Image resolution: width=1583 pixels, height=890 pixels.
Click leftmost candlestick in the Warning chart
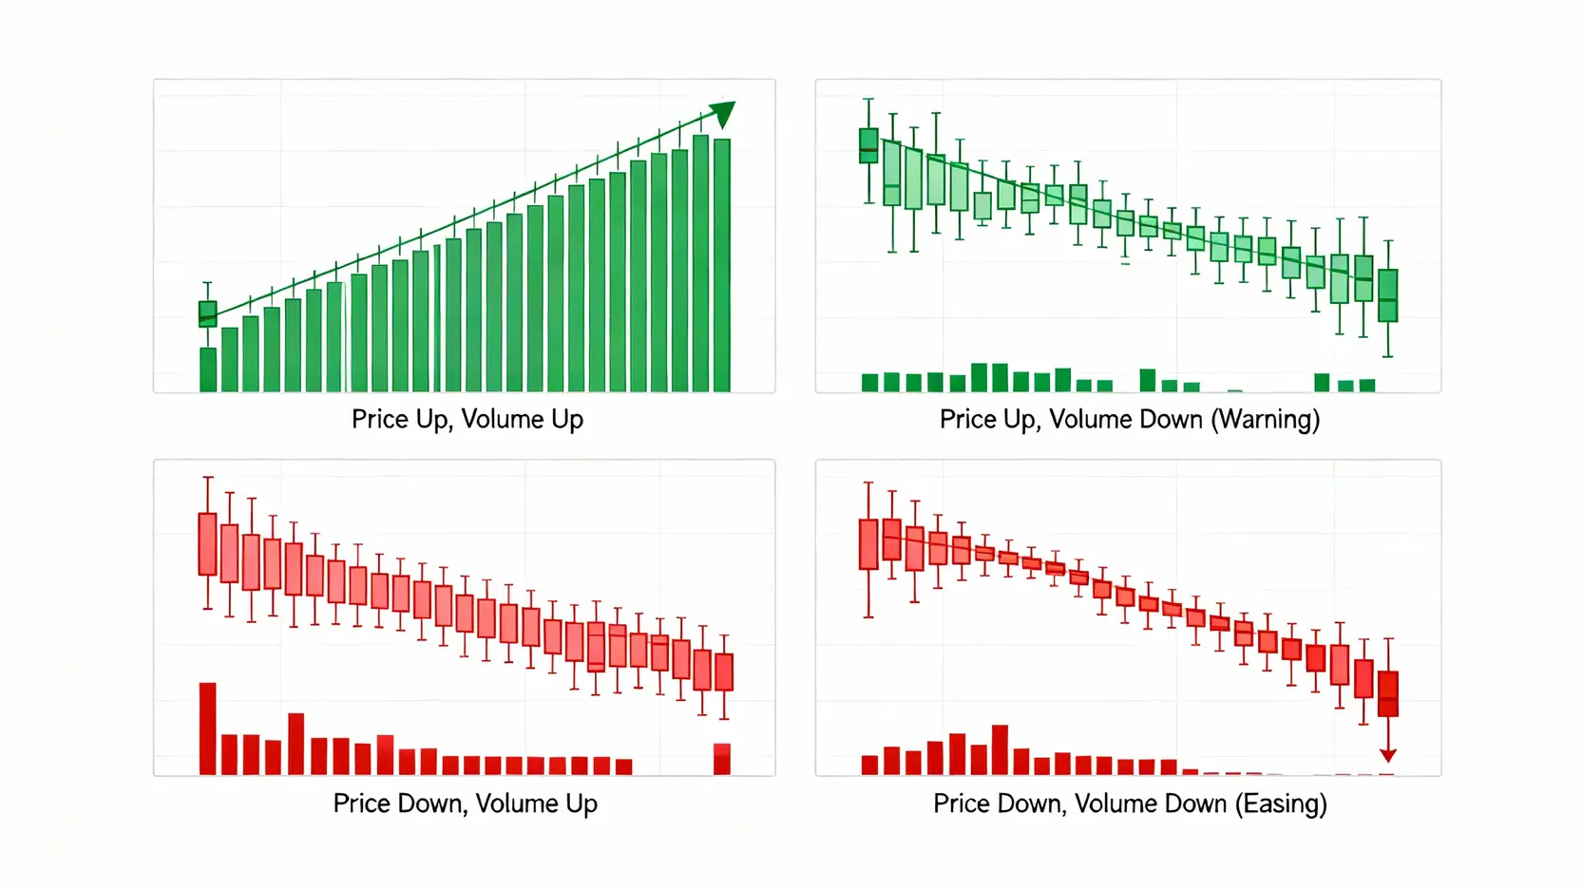tap(868, 146)
